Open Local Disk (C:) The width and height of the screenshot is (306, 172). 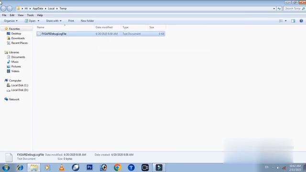[x=20, y=85]
